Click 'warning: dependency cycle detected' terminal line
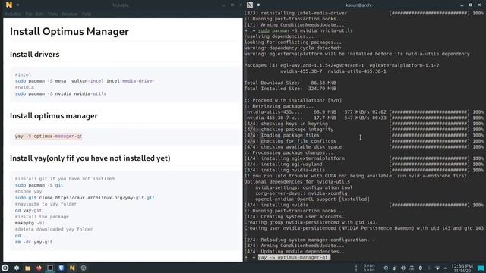The width and height of the screenshot is (486, 273). 293,48
